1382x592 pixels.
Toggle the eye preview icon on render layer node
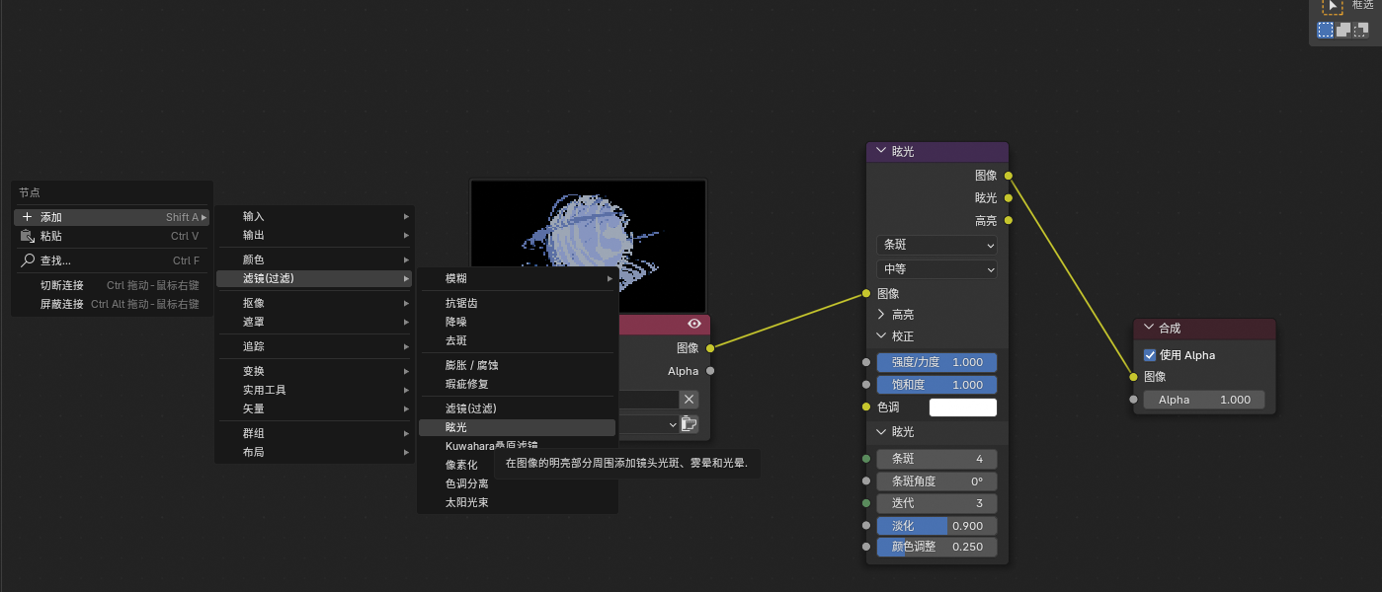(x=694, y=324)
